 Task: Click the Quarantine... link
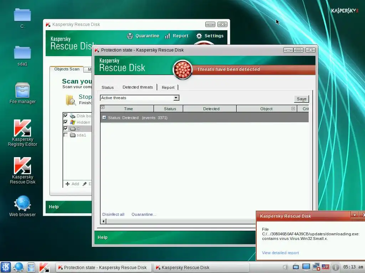click(x=144, y=214)
